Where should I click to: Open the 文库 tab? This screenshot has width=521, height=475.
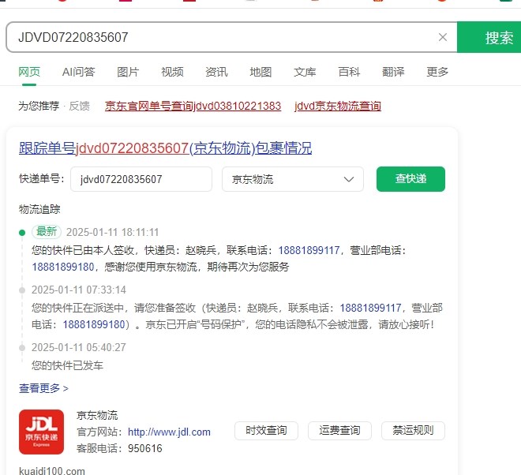click(x=305, y=72)
